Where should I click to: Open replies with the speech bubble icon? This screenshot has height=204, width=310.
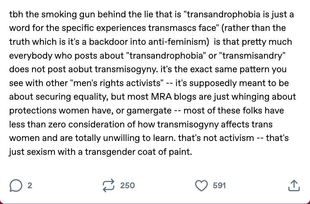pyautogui.click(x=16, y=185)
